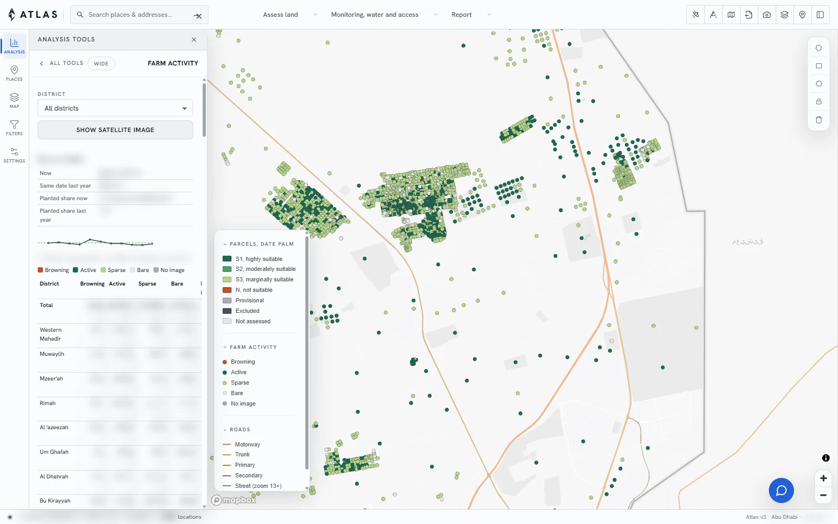Collapse the Roads legend section
Viewport: 838px width, 524px height.
point(236,430)
